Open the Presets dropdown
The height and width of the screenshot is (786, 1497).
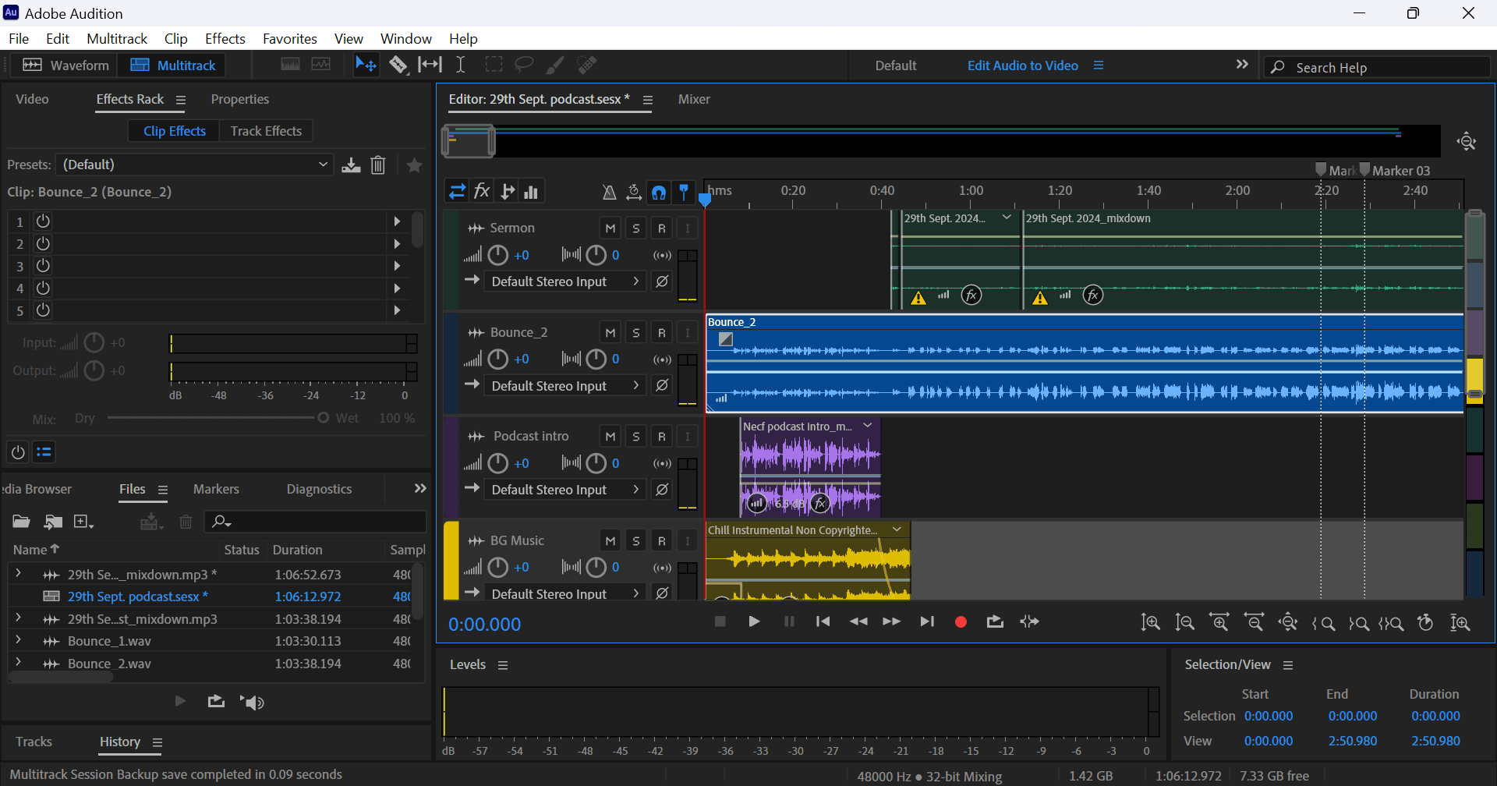click(x=195, y=165)
